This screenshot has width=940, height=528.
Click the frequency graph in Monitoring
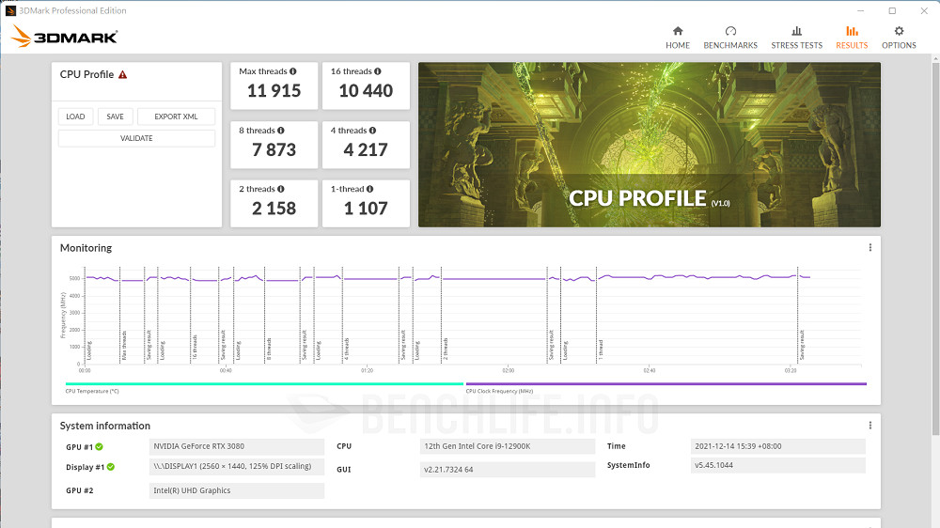tap(473, 316)
